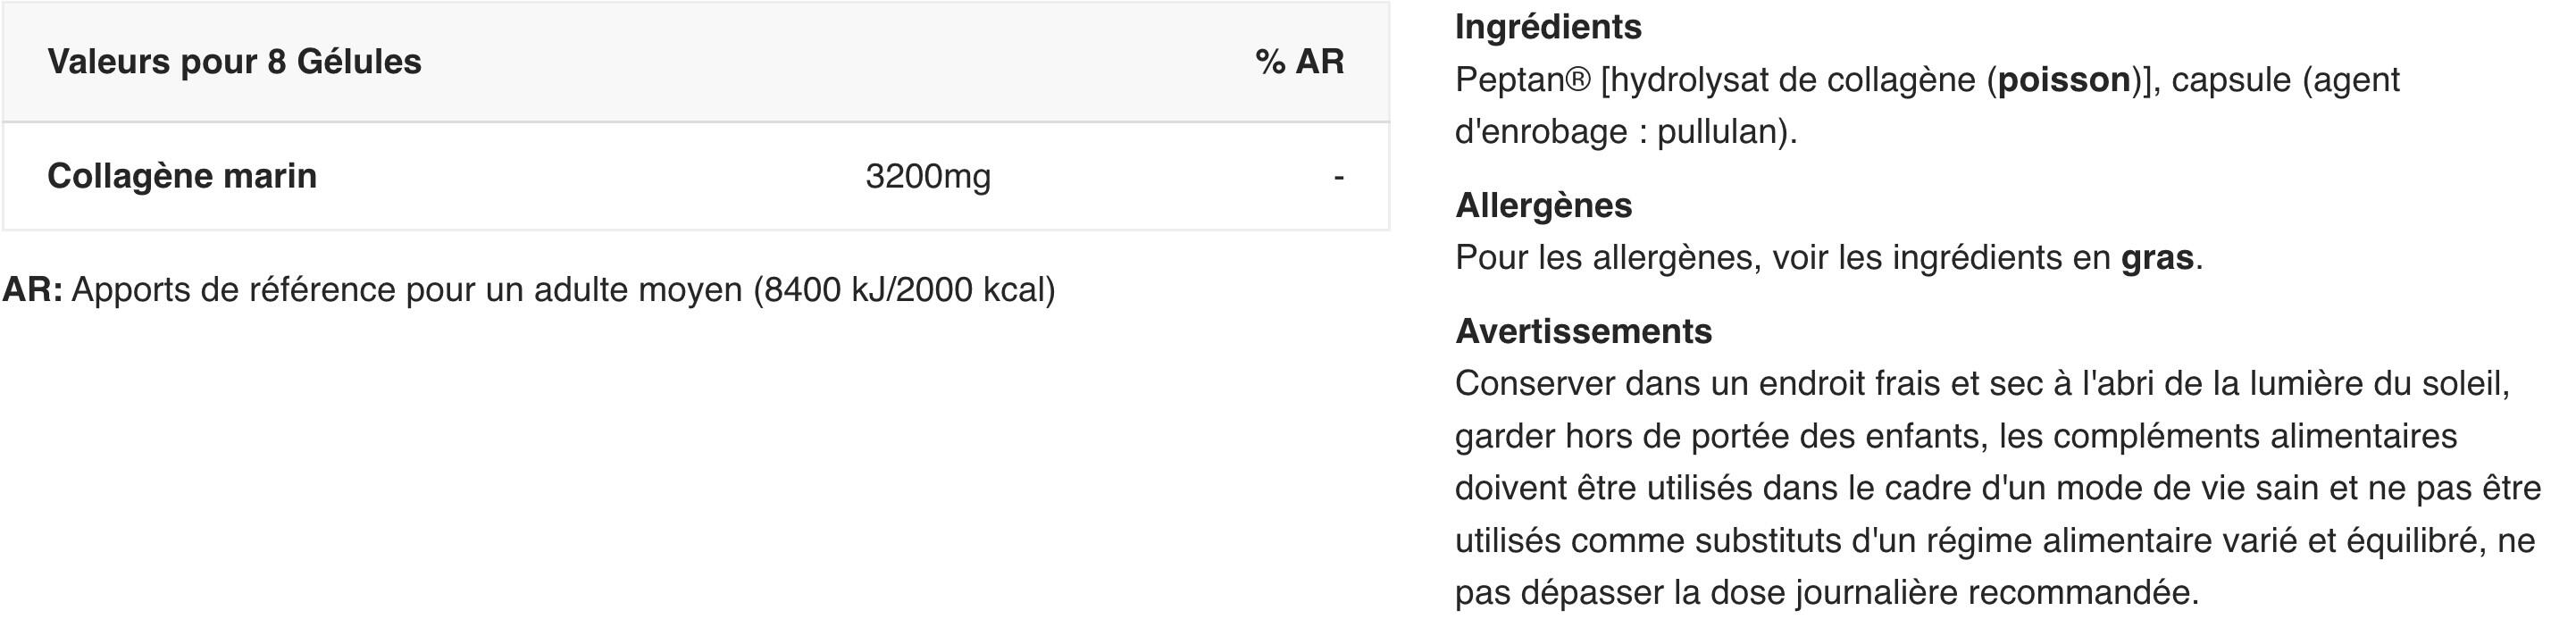Click the 'Allergènes' heading
This screenshot has height=636, width=2576.
1543,205
